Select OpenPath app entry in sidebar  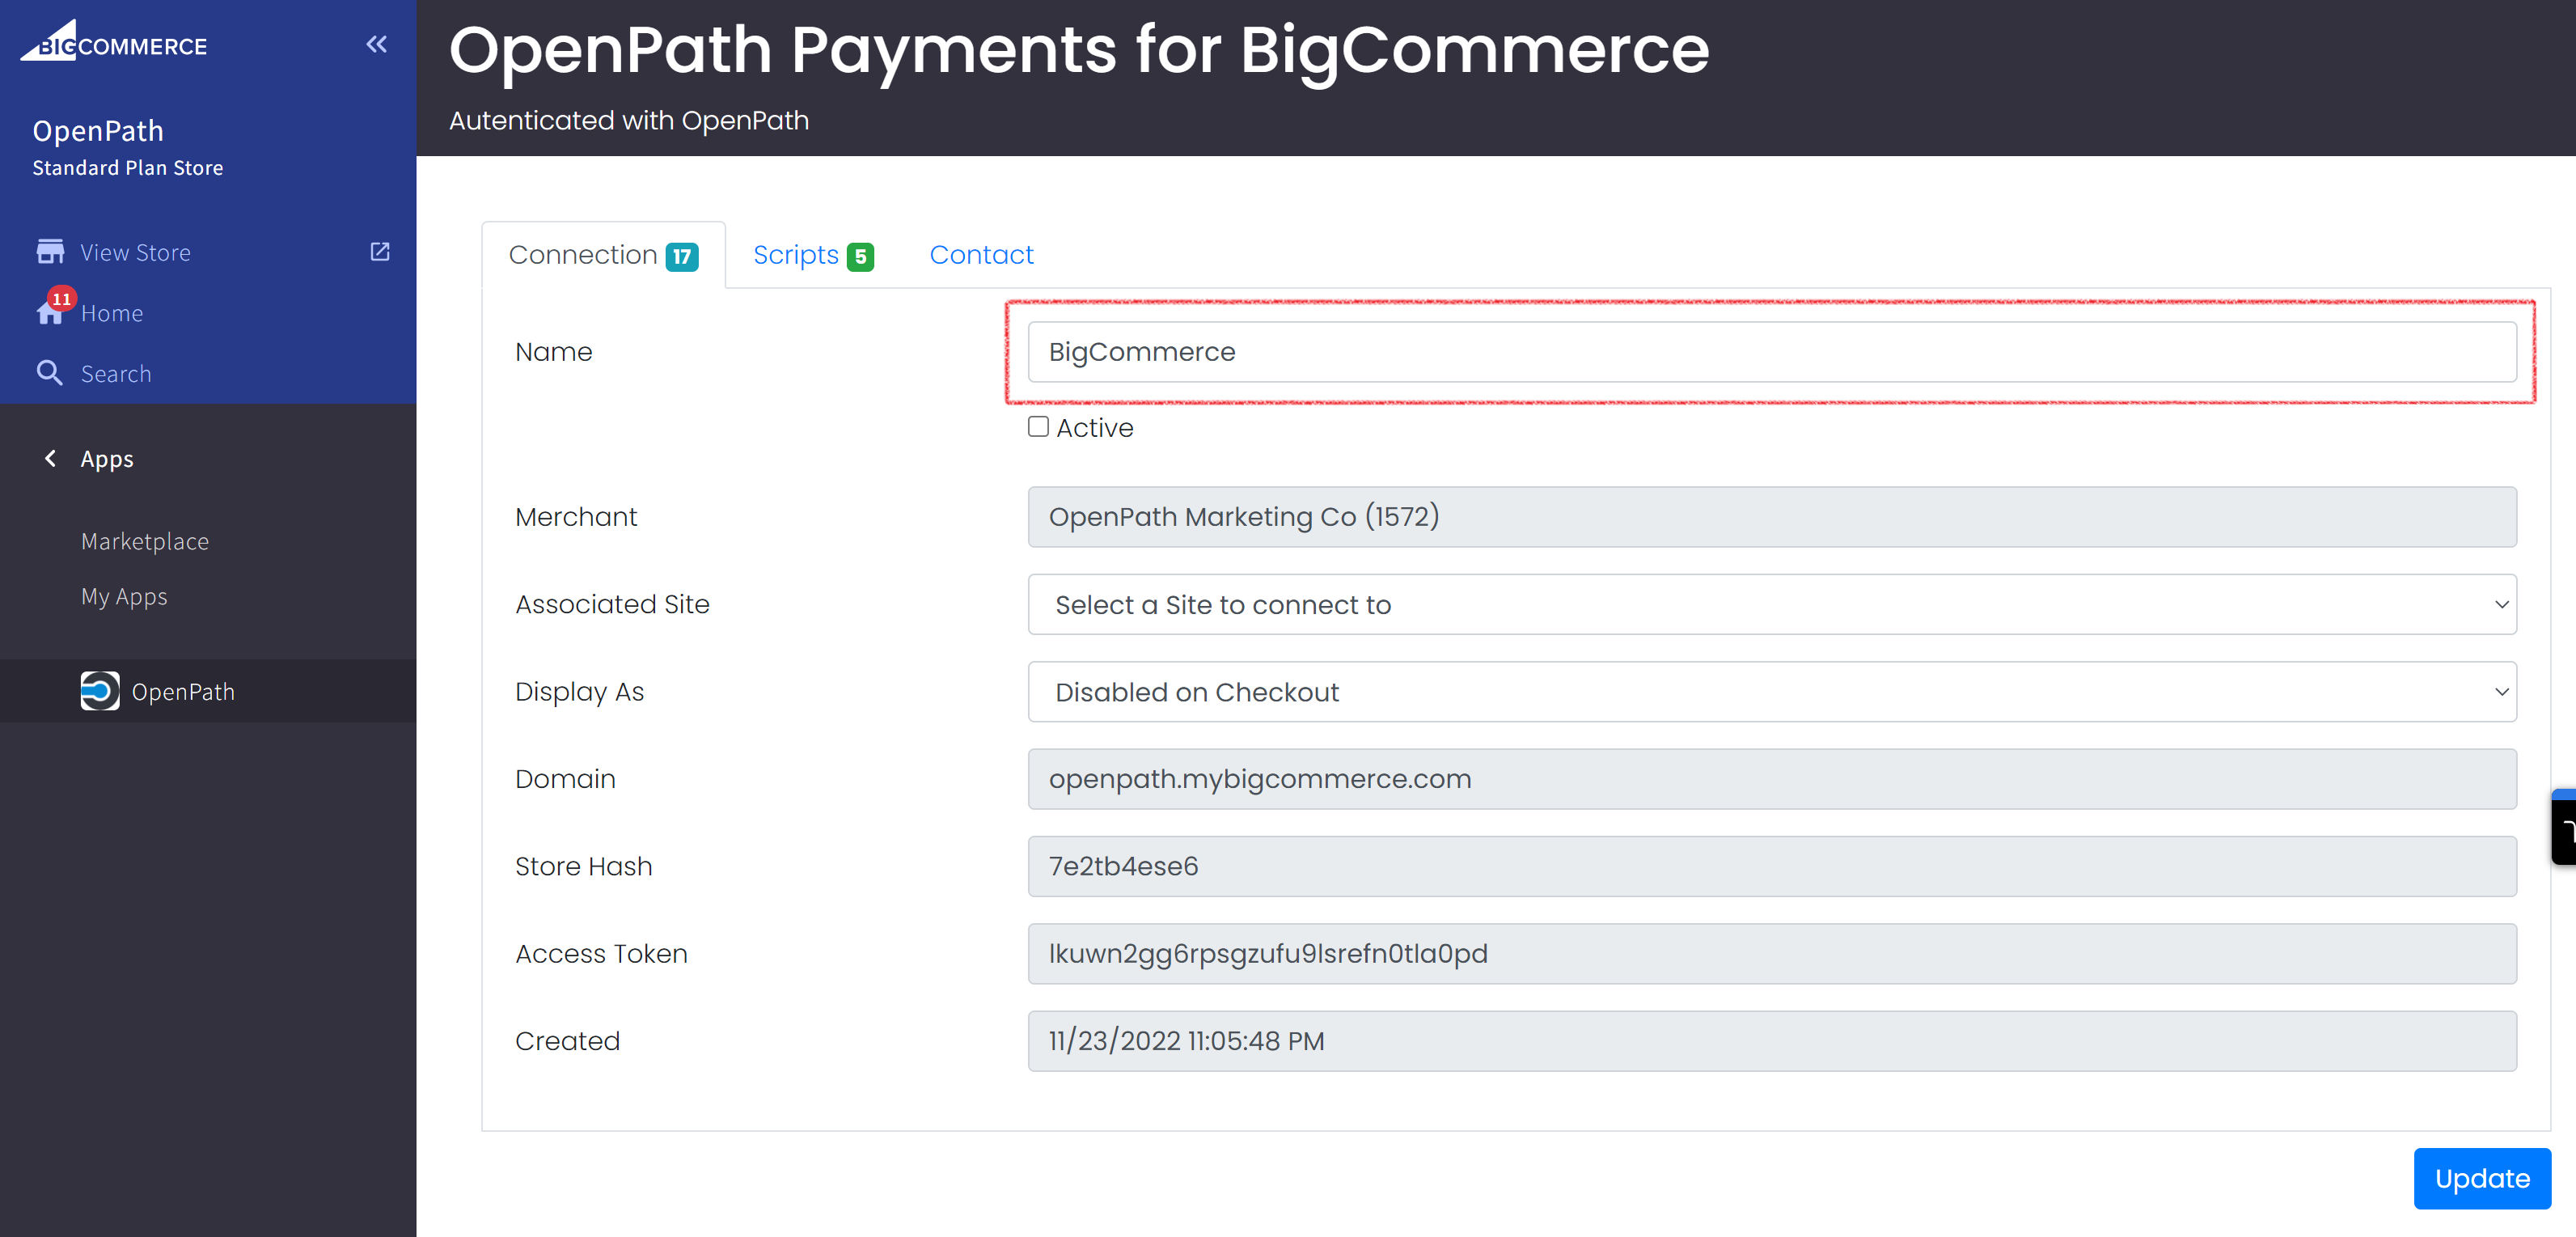click(x=208, y=691)
